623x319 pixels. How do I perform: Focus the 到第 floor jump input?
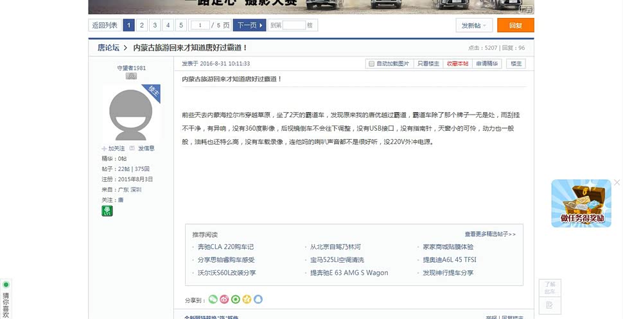294,26
